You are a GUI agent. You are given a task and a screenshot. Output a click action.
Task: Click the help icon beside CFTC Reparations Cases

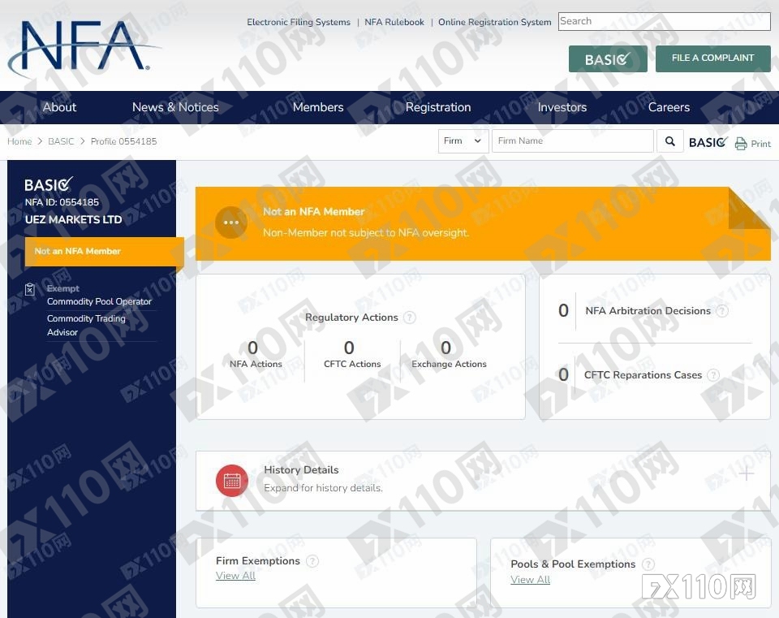[x=713, y=375]
